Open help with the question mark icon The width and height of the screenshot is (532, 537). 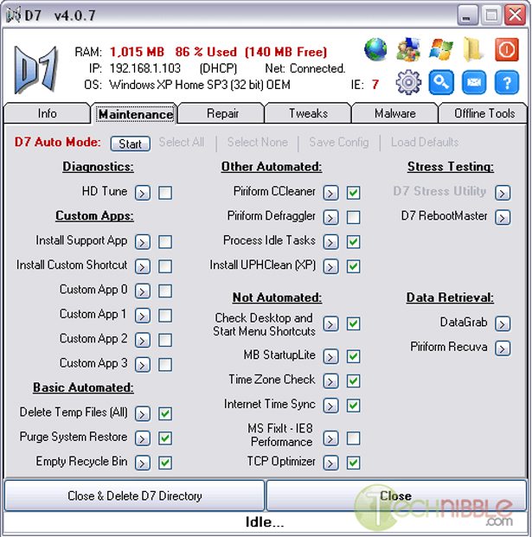(x=506, y=82)
